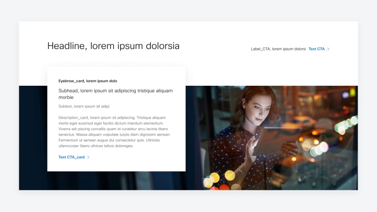Click the yellow bokeh lights in the photo
The width and height of the screenshot is (377, 212).
[x=218, y=179]
